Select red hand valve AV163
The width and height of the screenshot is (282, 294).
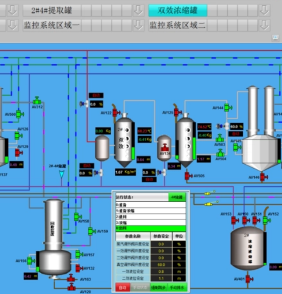pos(71,278)
